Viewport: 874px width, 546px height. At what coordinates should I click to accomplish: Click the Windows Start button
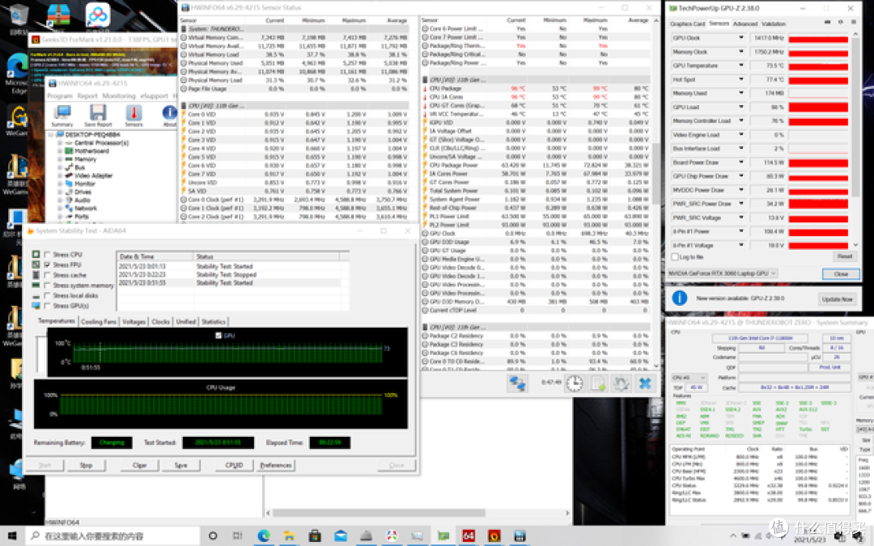(12, 536)
